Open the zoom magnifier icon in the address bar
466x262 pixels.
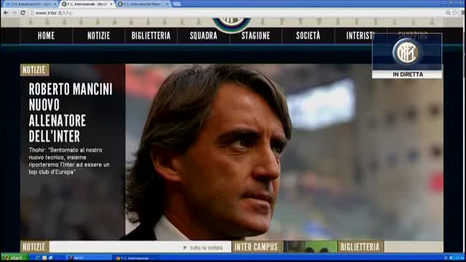tap(448, 13)
